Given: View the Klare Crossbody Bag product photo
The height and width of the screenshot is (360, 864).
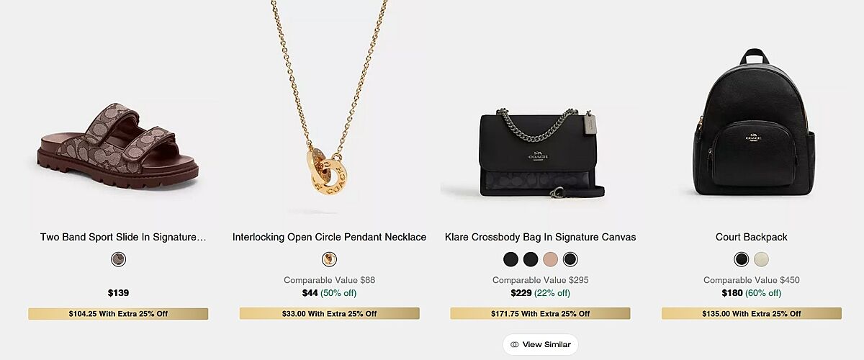Looking at the screenshot, I should (x=540, y=153).
